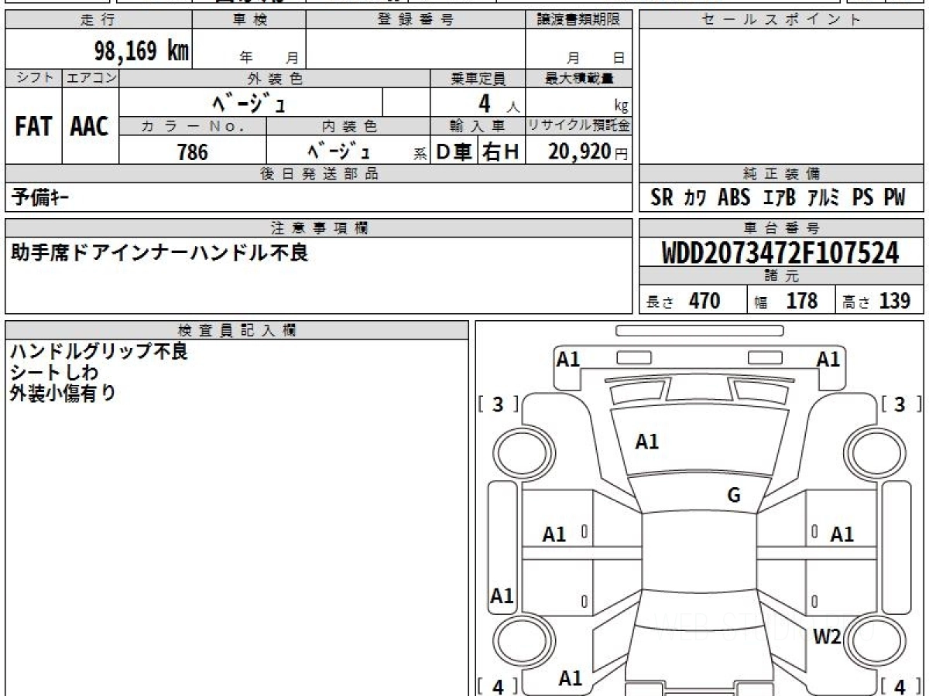Select the アルミ equipment code
929x696 pixels.
pyautogui.click(x=825, y=198)
